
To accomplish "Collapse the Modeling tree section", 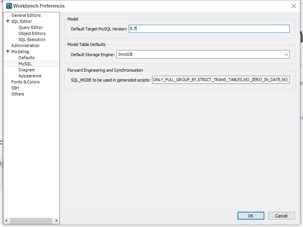I will tap(8, 52).
